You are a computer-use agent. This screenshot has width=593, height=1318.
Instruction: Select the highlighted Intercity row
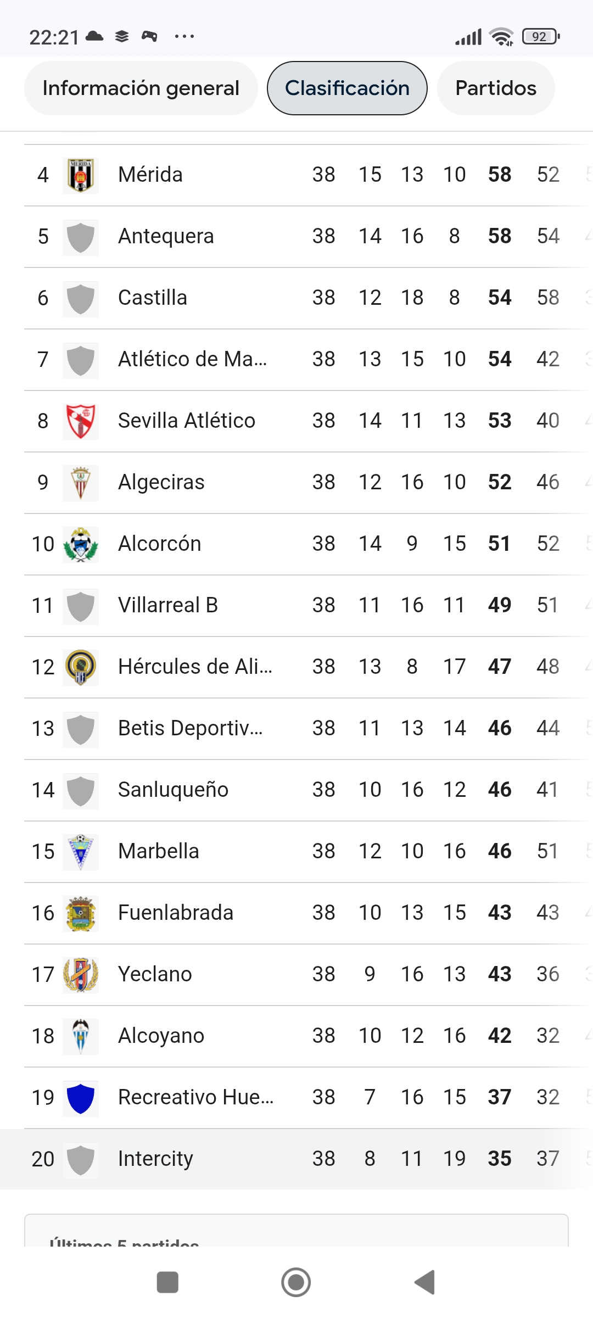click(296, 1159)
